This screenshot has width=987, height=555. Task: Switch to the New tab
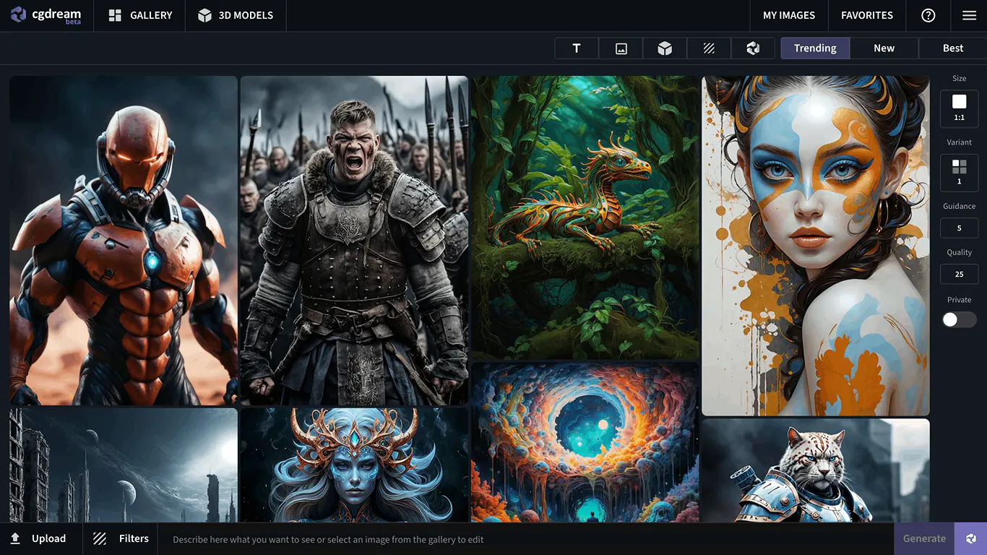pos(884,48)
